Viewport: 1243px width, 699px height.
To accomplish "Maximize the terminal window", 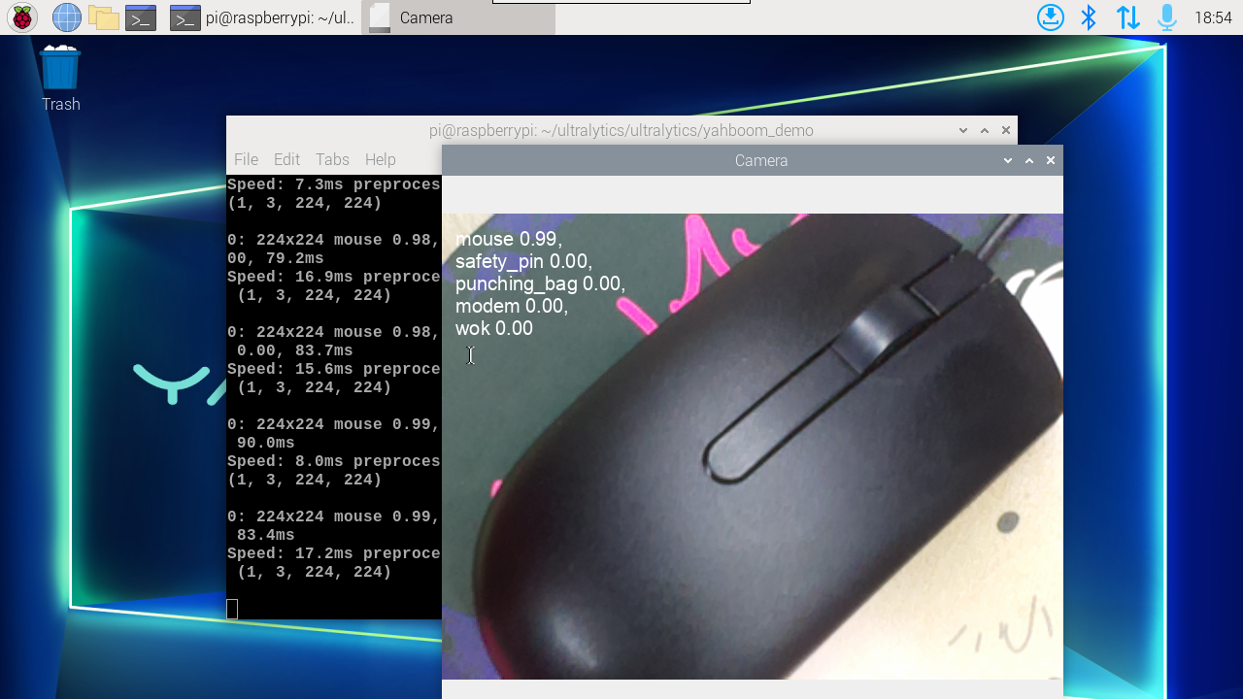I will pos(985,130).
